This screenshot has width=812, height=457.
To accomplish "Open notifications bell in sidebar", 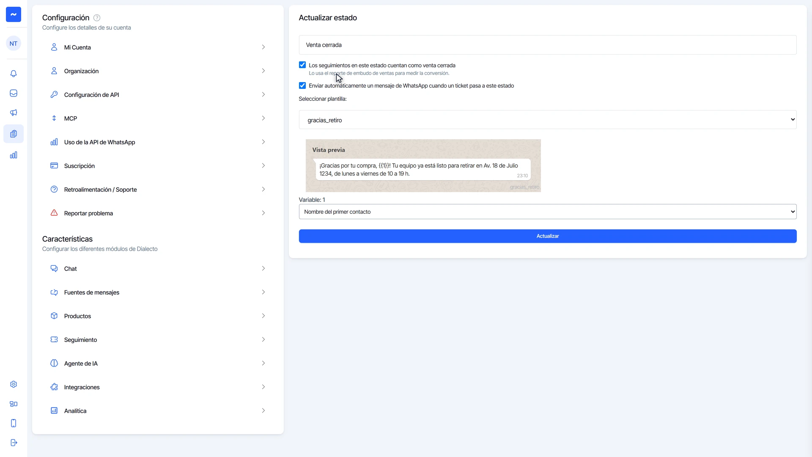I will tap(14, 74).
